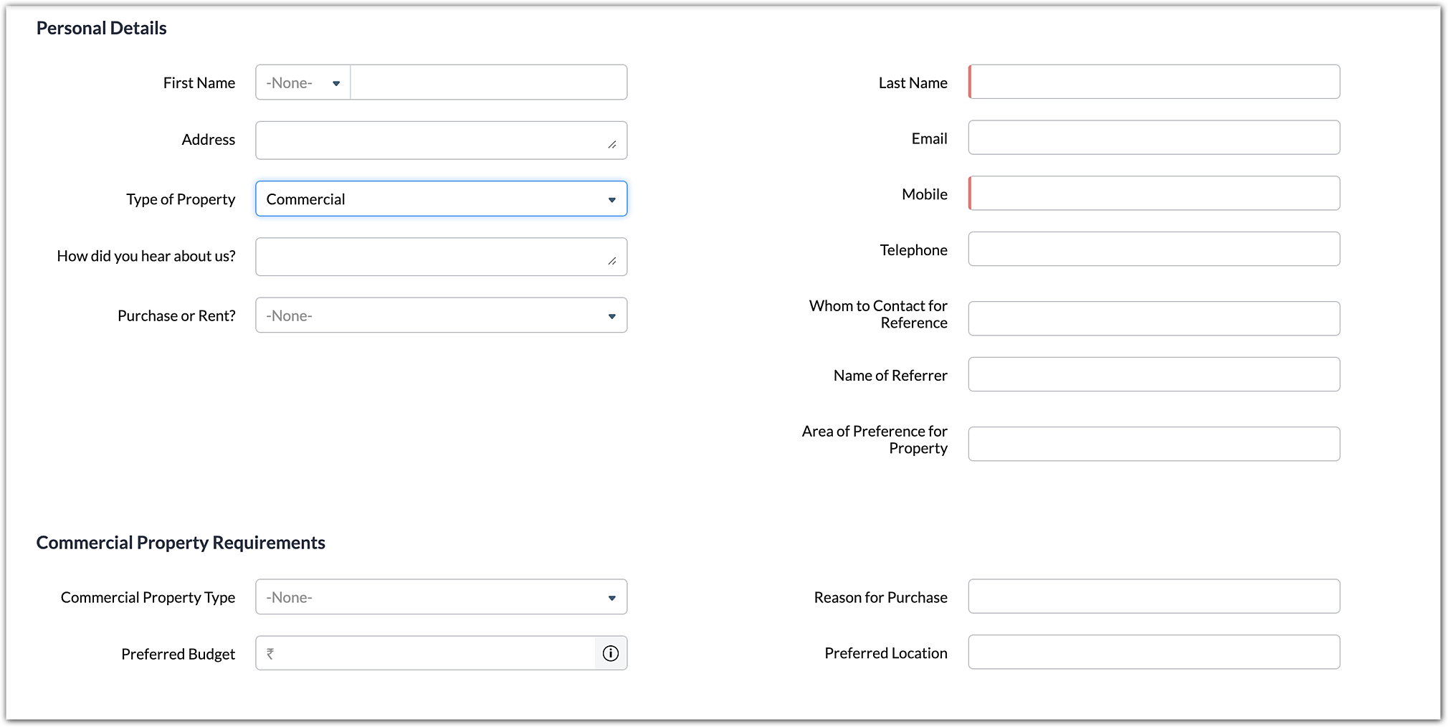Viewport: 1448px width, 727px height.
Task: Click the Name of Referrer field
Action: tap(1154, 374)
